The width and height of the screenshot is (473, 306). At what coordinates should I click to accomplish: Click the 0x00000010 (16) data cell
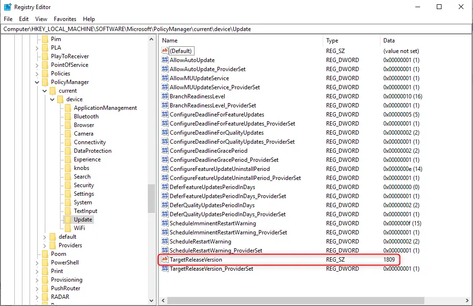tap(403, 96)
